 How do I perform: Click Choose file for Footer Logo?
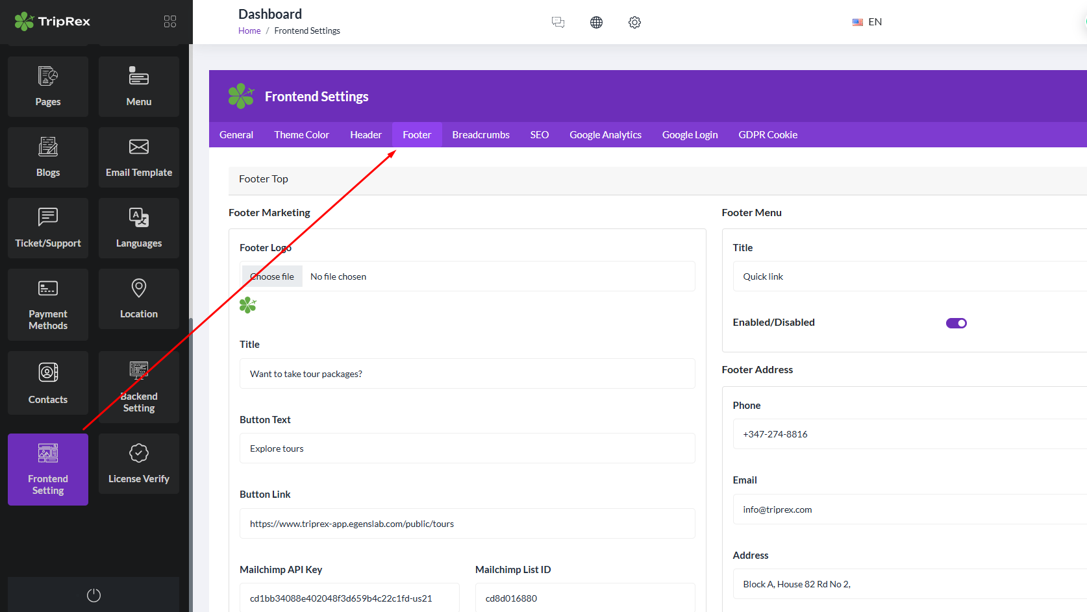pos(272,276)
